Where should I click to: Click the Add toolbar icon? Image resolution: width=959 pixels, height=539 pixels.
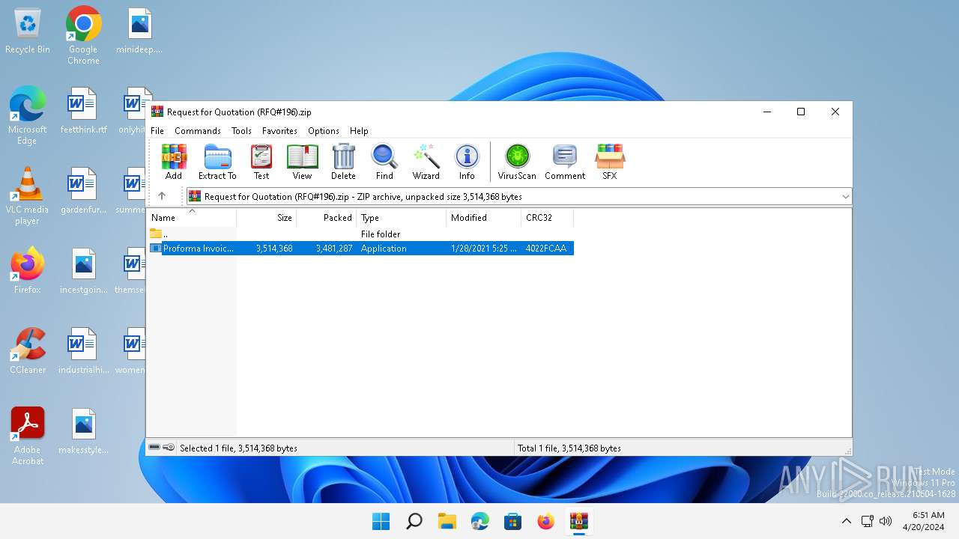coord(173,162)
